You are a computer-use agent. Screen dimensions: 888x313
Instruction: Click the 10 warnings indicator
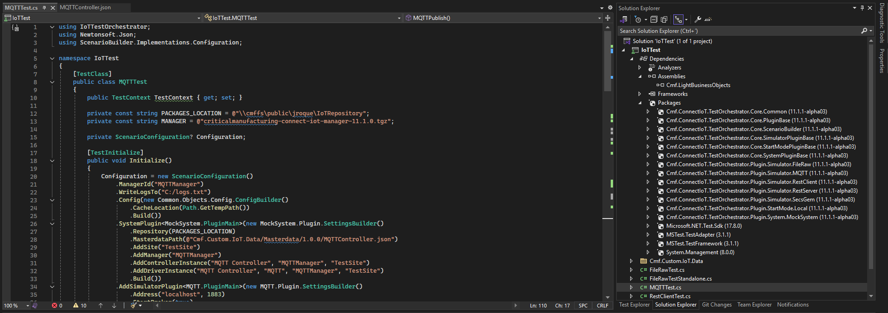coord(80,306)
